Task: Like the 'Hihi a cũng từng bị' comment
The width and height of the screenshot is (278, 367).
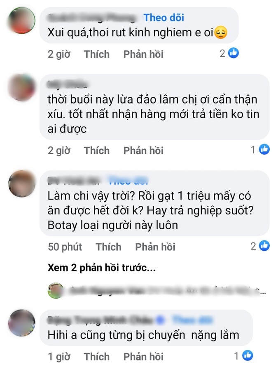Action: click(96, 357)
